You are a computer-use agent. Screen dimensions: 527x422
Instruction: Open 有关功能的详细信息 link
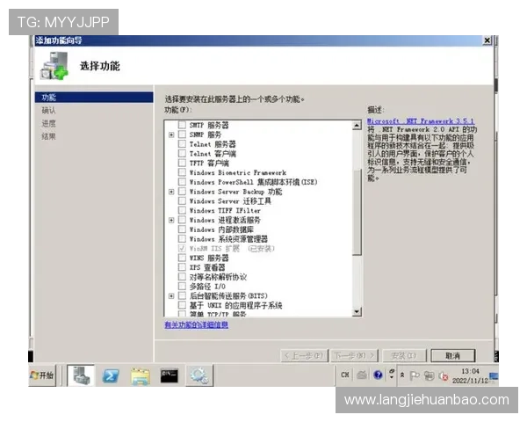click(196, 324)
